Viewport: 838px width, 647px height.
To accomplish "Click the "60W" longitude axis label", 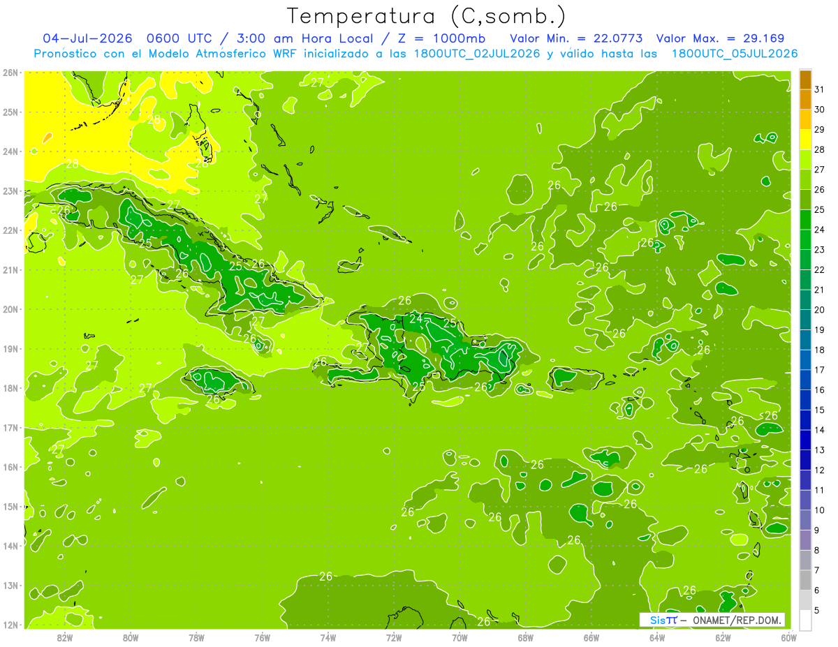I will (789, 637).
